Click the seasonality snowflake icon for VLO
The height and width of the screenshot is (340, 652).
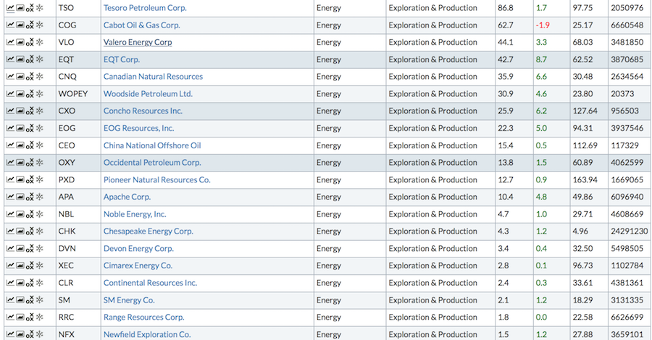(x=40, y=42)
